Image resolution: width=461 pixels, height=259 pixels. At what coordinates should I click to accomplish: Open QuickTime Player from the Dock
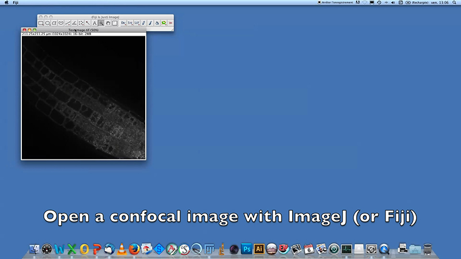[384, 249]
